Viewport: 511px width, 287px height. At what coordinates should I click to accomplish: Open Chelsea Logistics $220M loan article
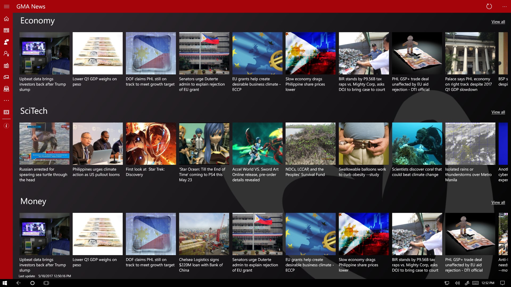click(204, 234)
